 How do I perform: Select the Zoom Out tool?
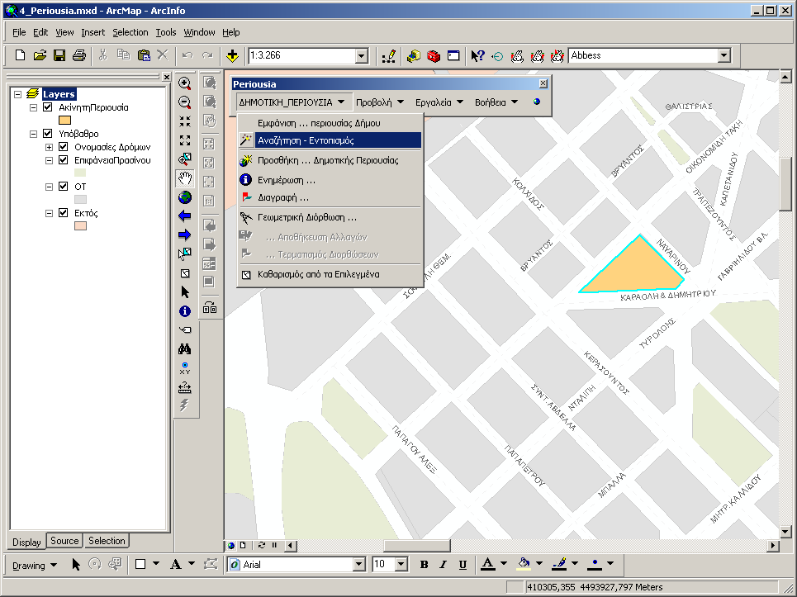pos(185,102)
